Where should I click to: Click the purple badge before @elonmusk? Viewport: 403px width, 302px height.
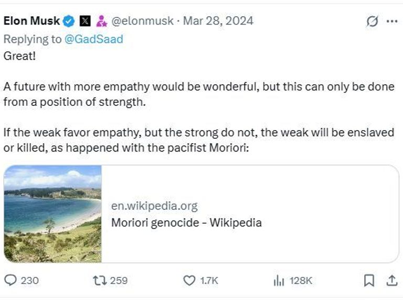101,21
